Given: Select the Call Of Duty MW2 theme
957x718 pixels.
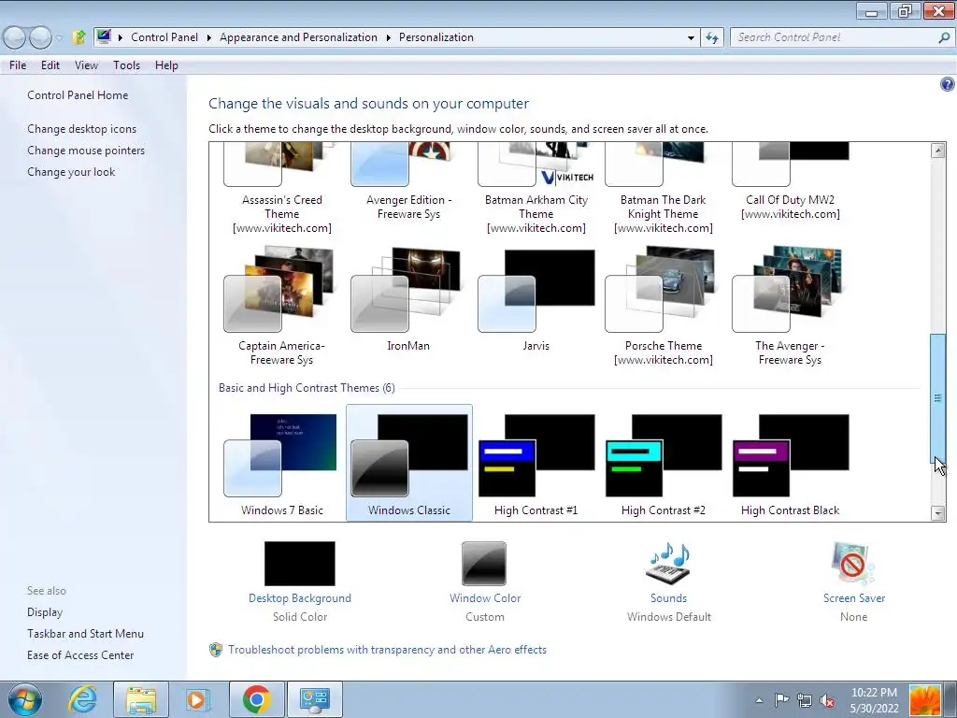Looking at the screenshot, I should [791, 183].
